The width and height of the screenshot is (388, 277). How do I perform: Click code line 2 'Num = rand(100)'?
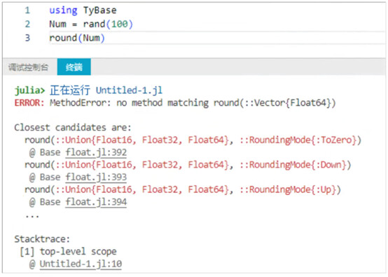tap(91, 25)
